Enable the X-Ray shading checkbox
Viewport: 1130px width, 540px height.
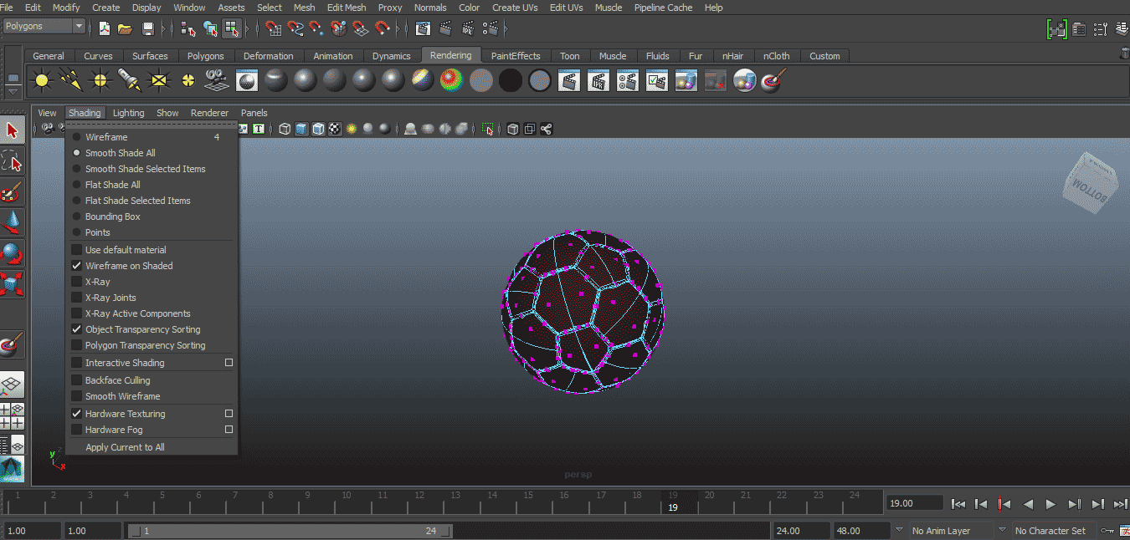[77, 282]
